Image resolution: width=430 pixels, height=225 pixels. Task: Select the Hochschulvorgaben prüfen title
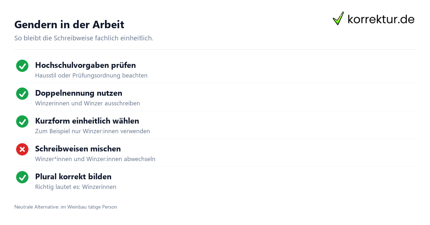pyautogui.click(x=85, y=65)
